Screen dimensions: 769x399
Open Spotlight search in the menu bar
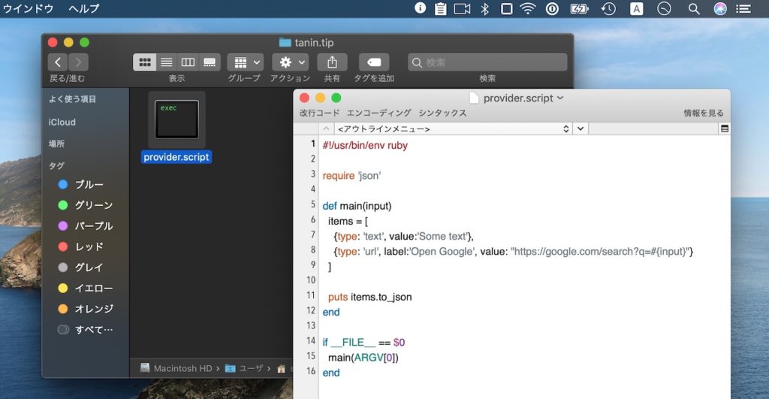point(694,9)
